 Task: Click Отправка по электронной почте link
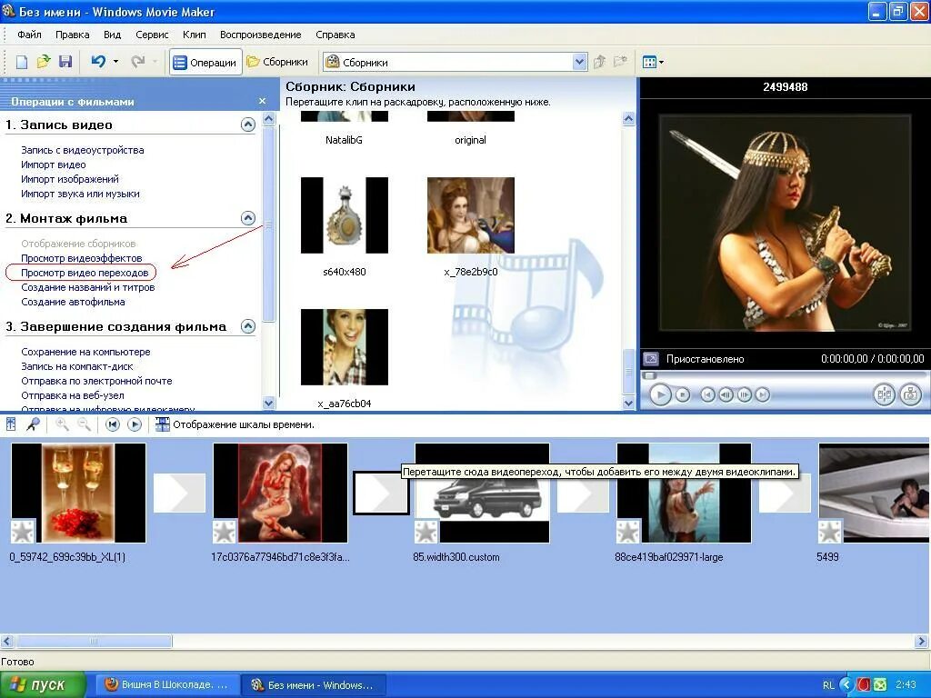pos(96,381)
